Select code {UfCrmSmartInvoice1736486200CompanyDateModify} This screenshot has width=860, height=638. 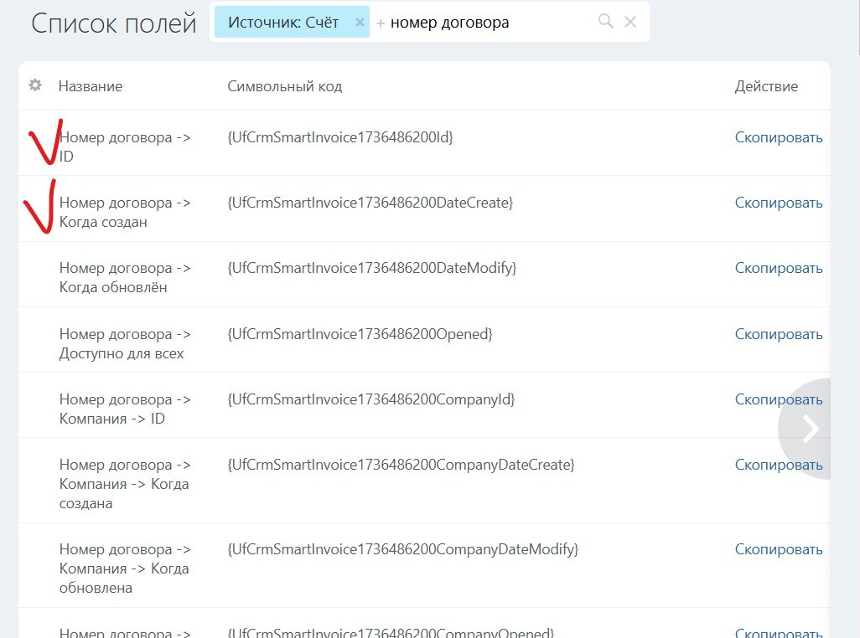(x=403, y=548)
